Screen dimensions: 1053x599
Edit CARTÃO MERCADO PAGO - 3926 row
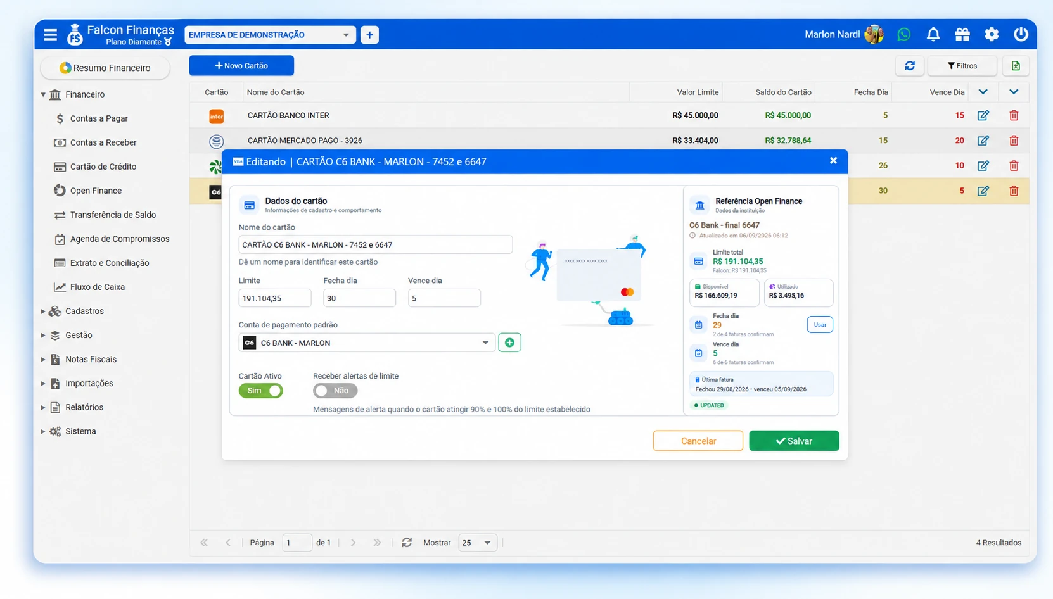pyautogui.click(x=983, y=141)
